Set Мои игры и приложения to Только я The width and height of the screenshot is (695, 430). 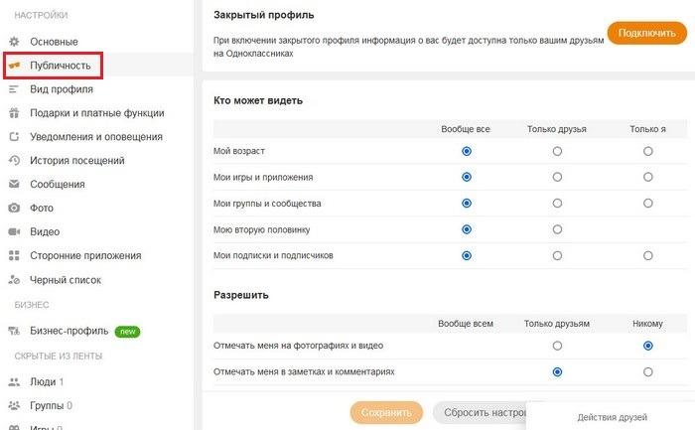[648, 178]
